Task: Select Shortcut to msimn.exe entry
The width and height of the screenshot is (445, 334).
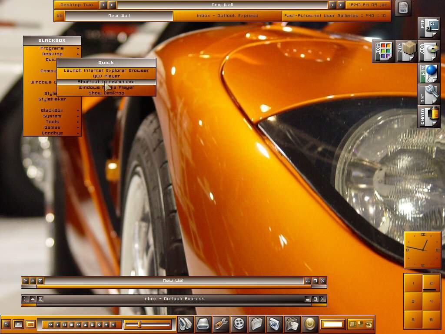Action: [x=106, y=82]
